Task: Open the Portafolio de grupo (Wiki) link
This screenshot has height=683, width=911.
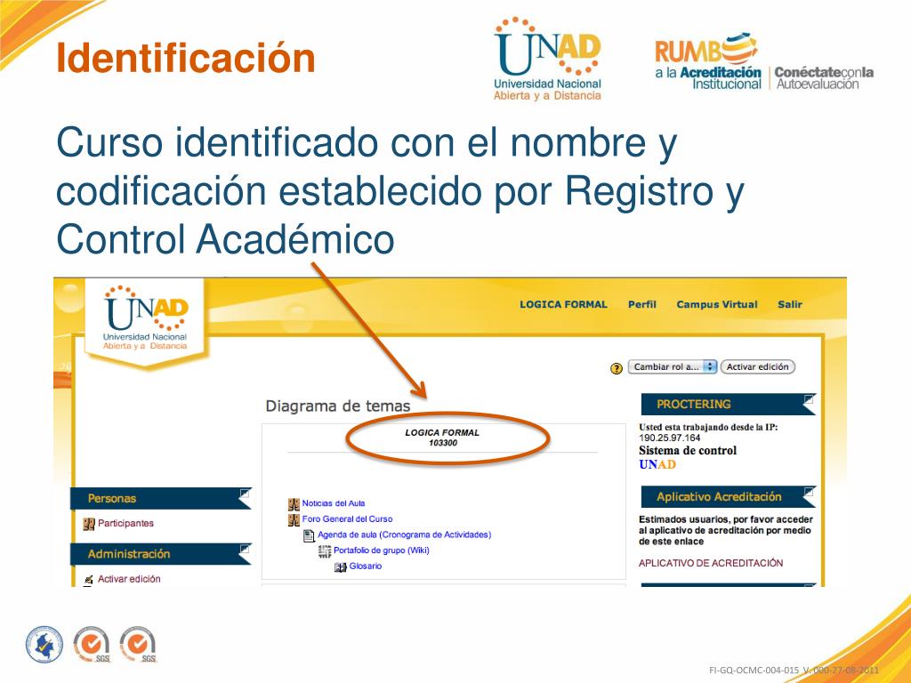Action: pos(381,550)
